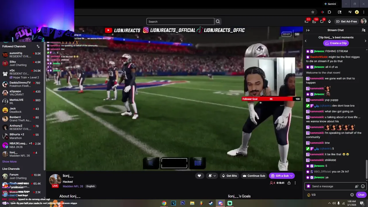The width and height of the screenshot is (368, 207).
Task: Open the browser media control icon
Action: point(350,12)
